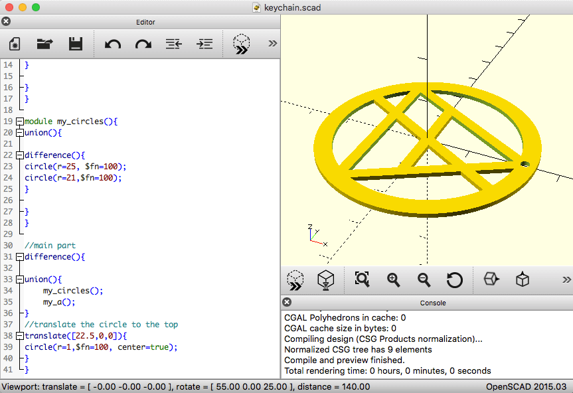573x393 pixels.
Task: Click the Render icon in the viewer toolbar
Action: (x=325, y=280)
